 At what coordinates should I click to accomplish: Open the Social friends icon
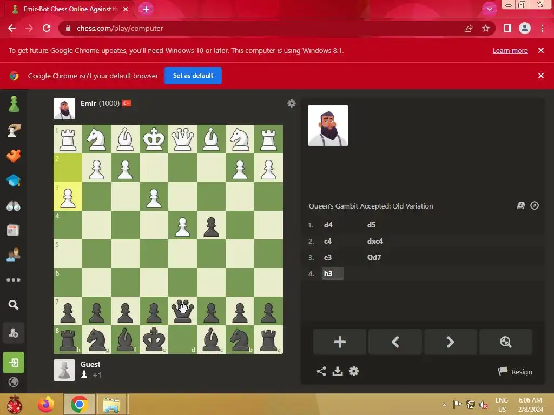[14, 255]
